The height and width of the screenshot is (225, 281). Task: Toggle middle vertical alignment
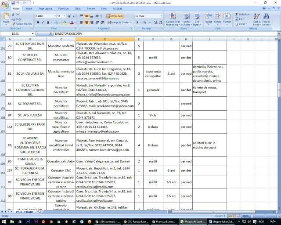[87, 16]
